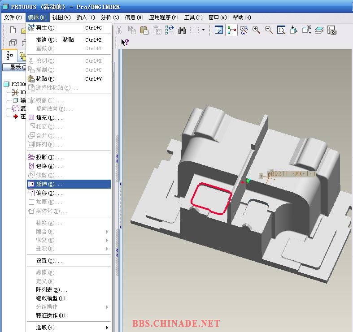Open the 工具(T) menu
This screenshot has height=332, width=353.
click(193, 17)
